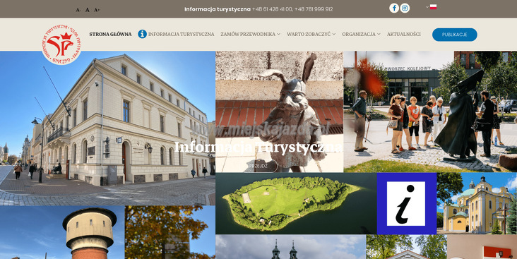Open the Organizacja dropdown menu

click(361, 34)
